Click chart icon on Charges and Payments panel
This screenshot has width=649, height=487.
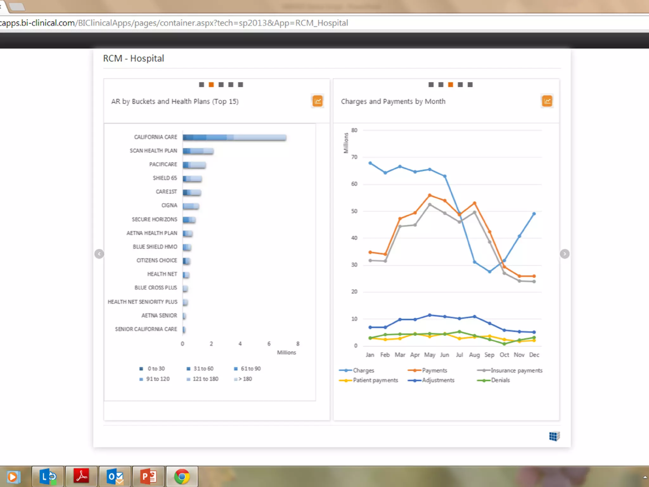point(547,101)
